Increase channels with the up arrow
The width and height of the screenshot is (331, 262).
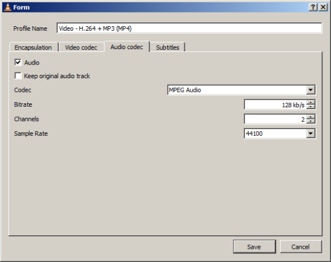click(x=310, y=117)
